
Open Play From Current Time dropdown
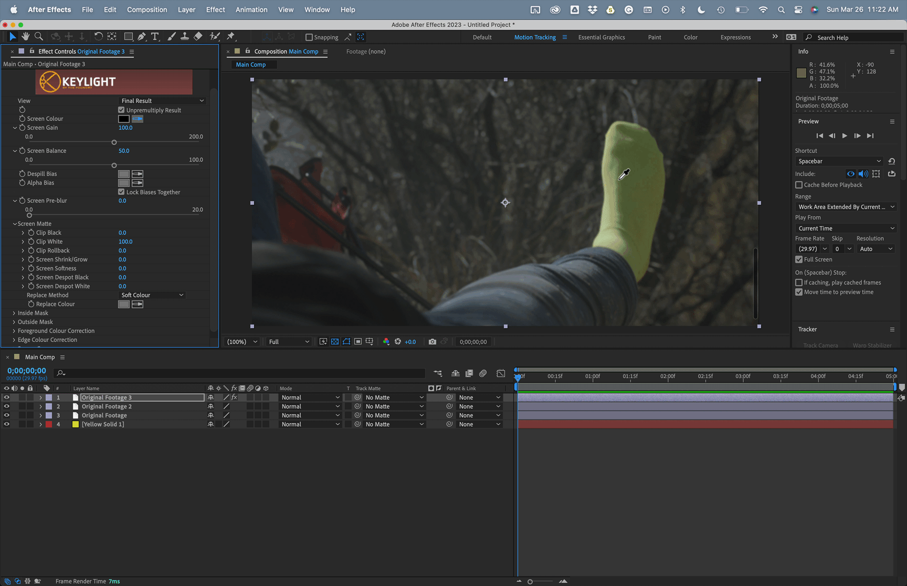pyautogui.click(x=846, y=228)
